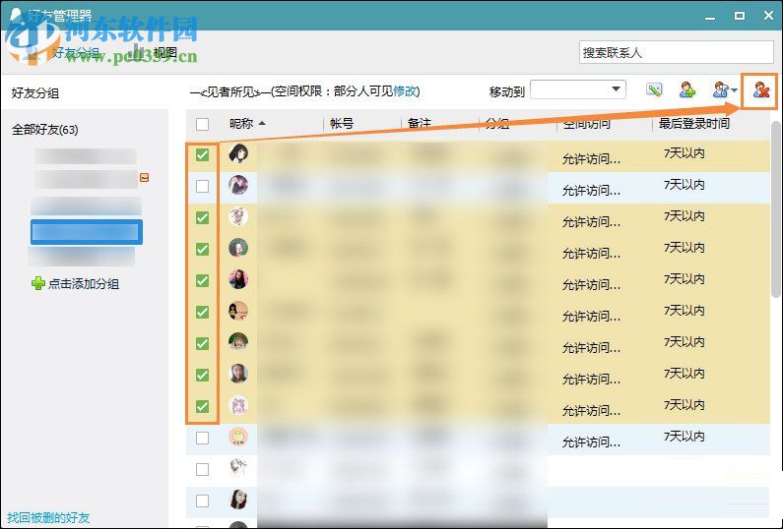Viewport: 783px width, 529px height.
Task: Click the 修改 link for space permission
Action: [405, 91]
